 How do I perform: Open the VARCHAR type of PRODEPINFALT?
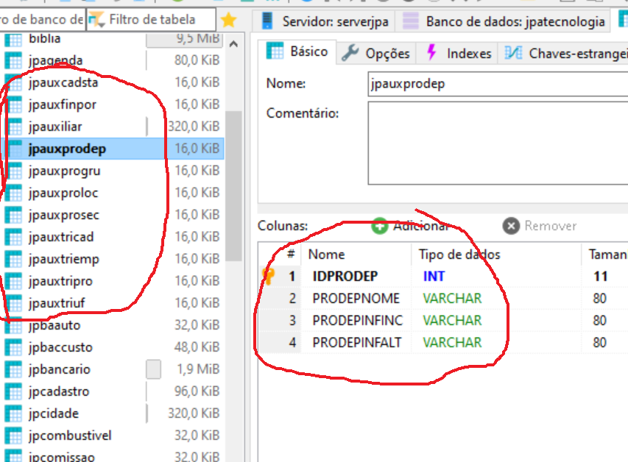[x=452, y=342]
